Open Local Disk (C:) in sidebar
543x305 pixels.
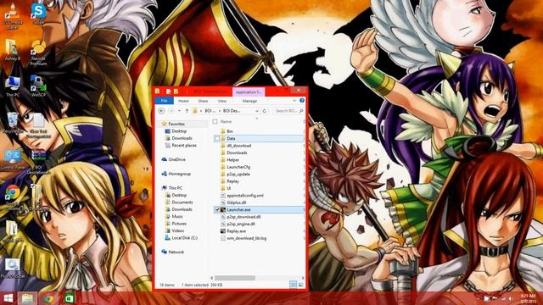[185, 238]
